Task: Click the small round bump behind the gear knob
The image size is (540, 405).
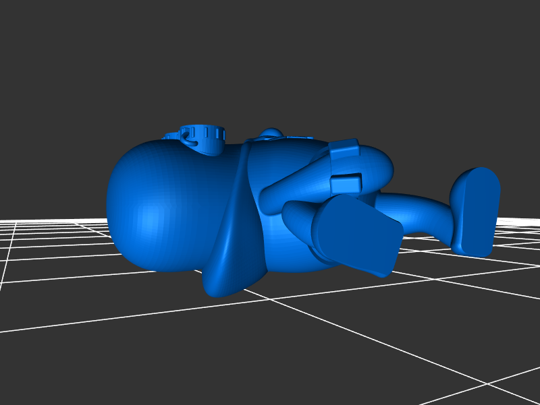Action: coord(272,132)
